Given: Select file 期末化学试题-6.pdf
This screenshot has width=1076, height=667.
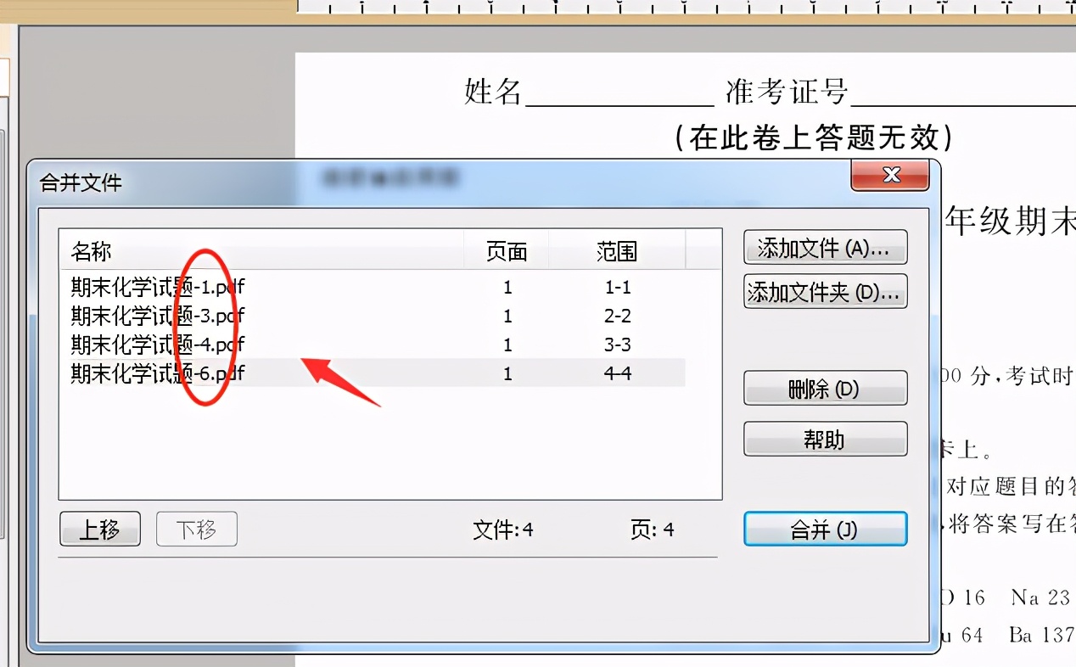Looking at the screenshot, I should click(x=372, y=373).
